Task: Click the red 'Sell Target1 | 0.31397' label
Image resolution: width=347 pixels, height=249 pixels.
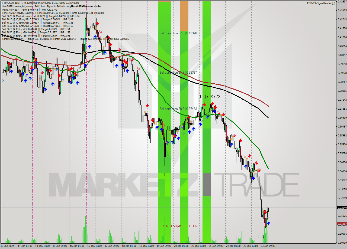Action: point(180,226)
